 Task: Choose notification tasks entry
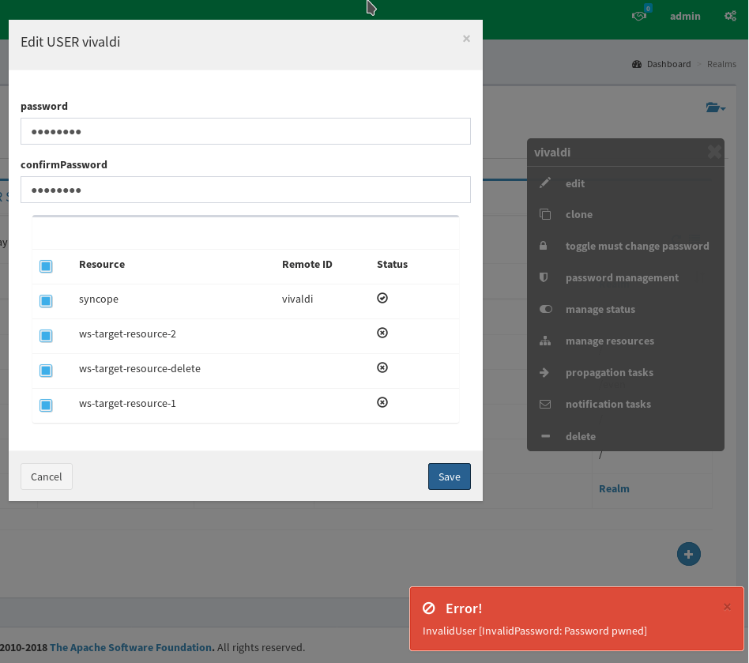pyautogui.click(x=608, y=404)
